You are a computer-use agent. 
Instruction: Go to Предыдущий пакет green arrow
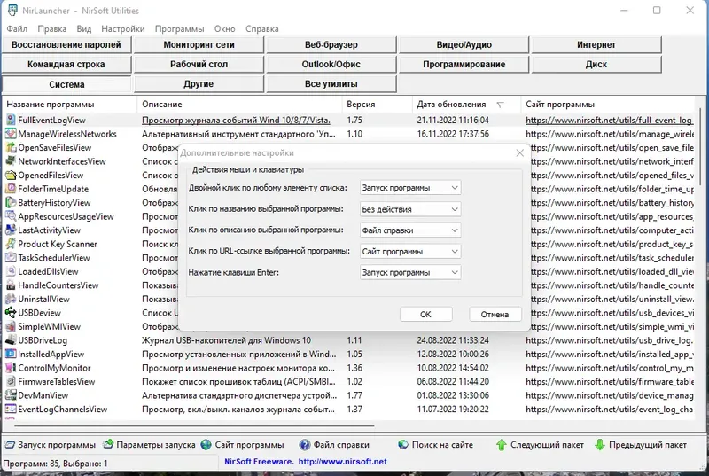(640, 445)
